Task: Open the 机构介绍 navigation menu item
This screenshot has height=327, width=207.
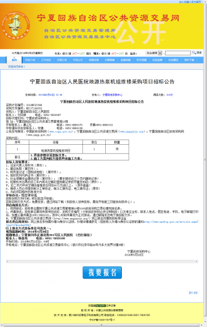Action: [x=30, y=60]
